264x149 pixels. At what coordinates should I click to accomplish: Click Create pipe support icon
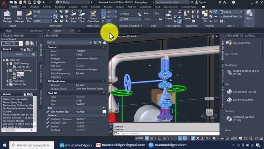[x=169, y=15]
